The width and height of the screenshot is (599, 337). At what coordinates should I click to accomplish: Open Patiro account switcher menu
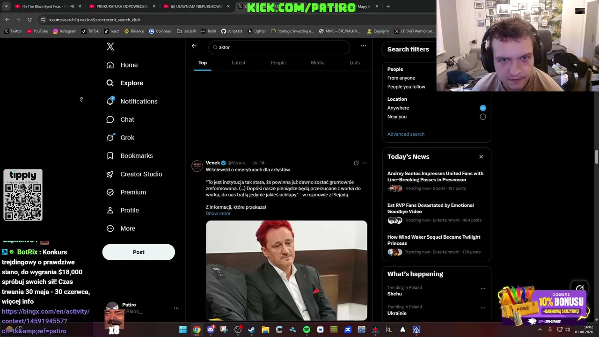(176, 308)
